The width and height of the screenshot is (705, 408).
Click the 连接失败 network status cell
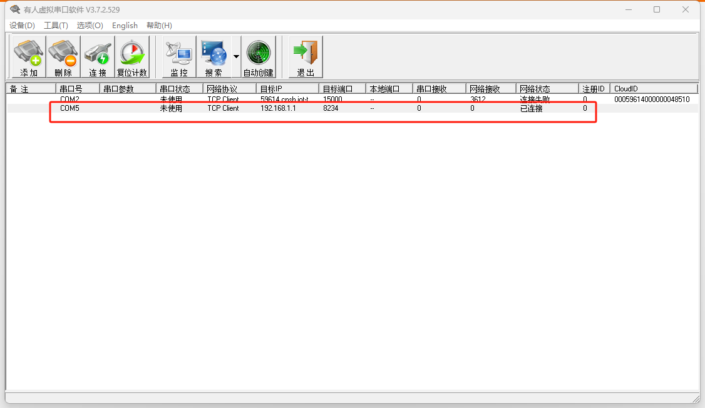[x=535, y=99]
